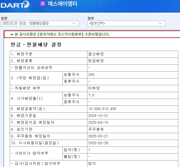Select the 2. 배당종류 row label
180x167 pixels.
[21, 61]
